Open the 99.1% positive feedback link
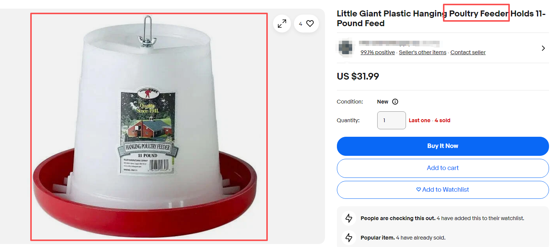This screenshot has height=247, width=555. pos(377,53)
